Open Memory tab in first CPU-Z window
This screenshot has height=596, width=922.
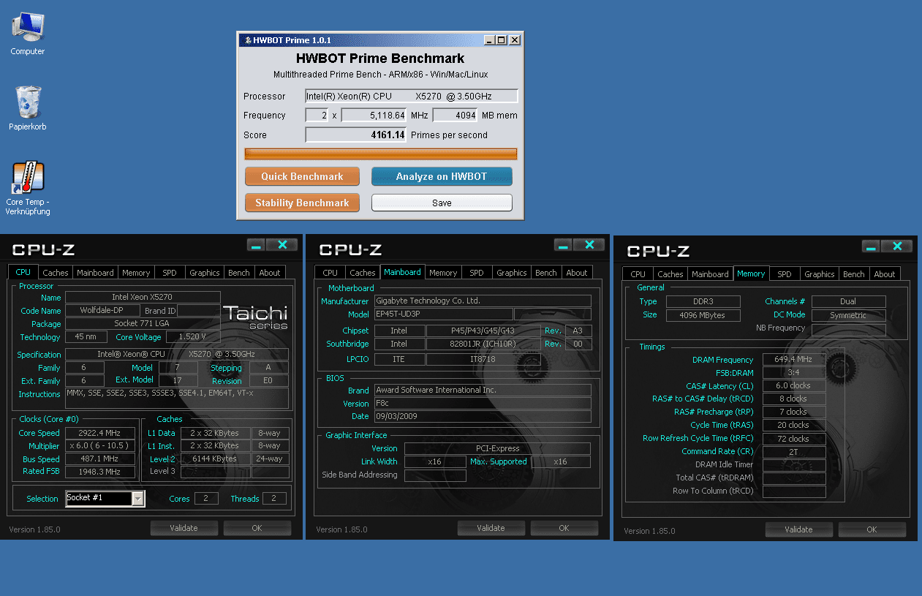(x=136, y=273)
